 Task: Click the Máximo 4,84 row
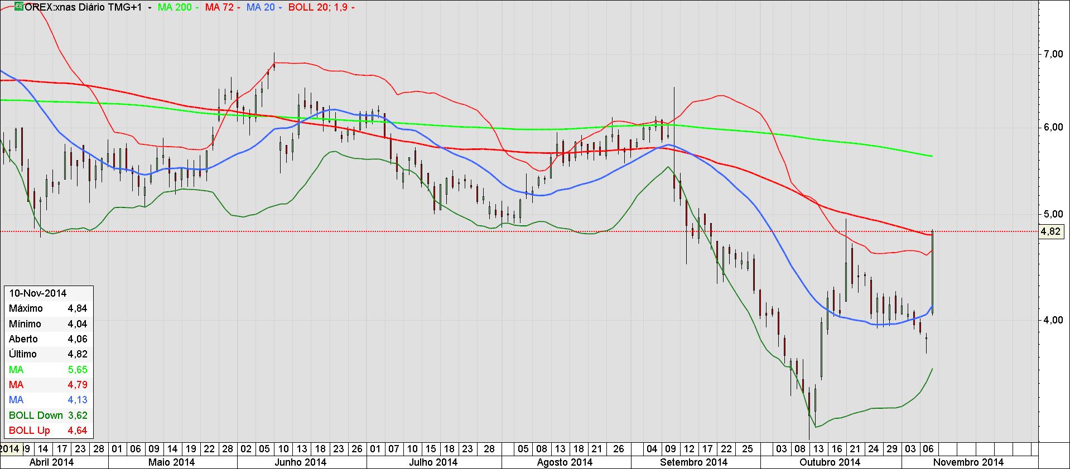(48, 308)
